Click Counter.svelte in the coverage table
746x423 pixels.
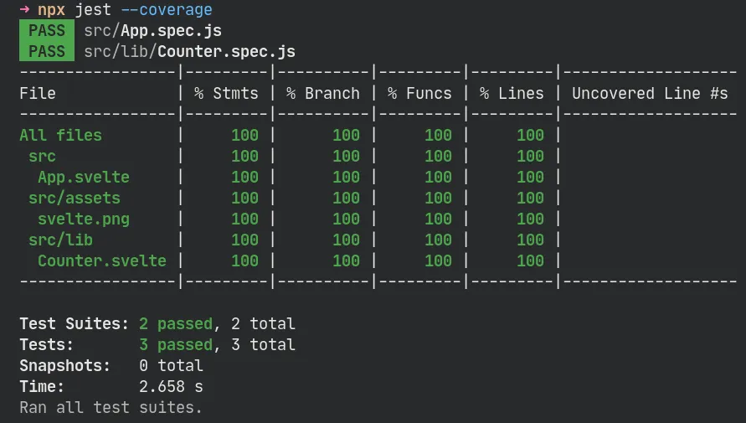[102, 261]
